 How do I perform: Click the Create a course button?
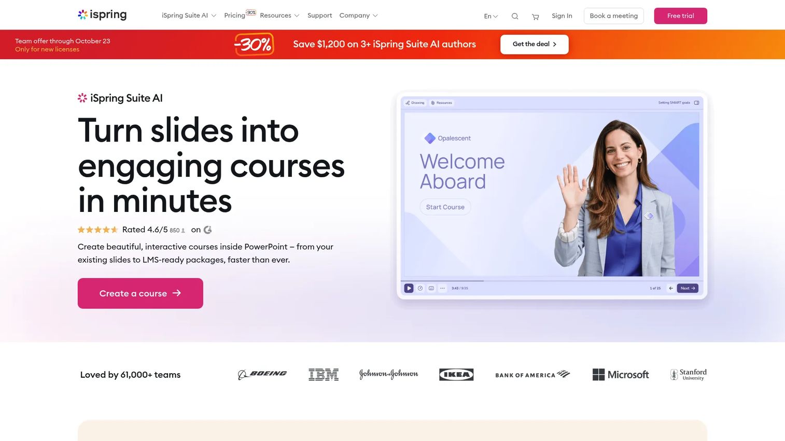click(141, 293)
